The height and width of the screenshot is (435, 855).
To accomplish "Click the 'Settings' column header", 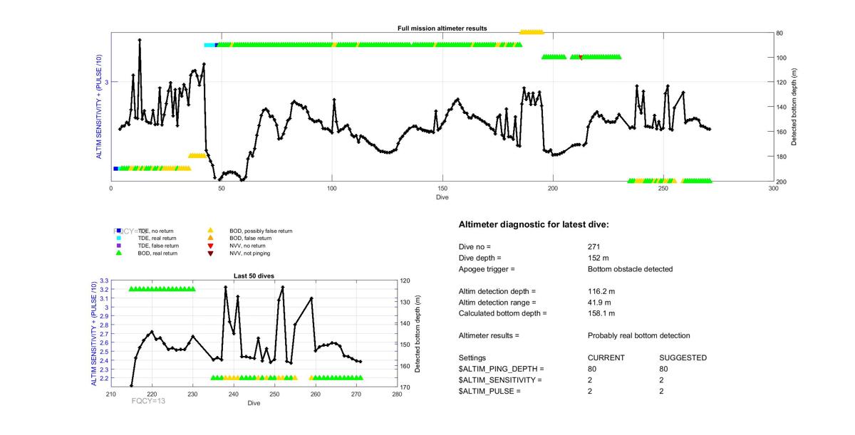I will pos(472,357).
